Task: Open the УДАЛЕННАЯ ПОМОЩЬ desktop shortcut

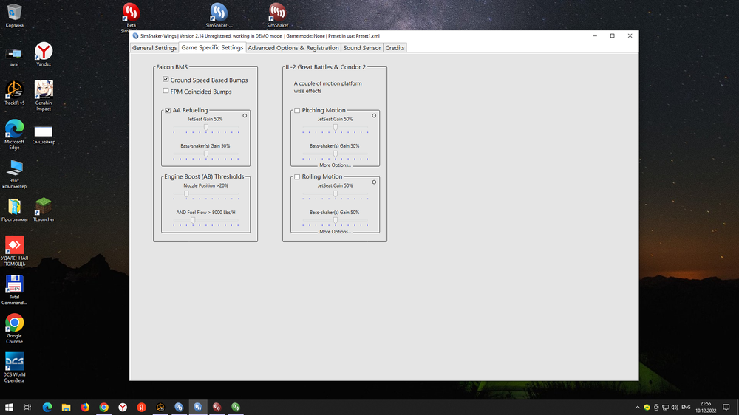Action: [x=14, y=251]
